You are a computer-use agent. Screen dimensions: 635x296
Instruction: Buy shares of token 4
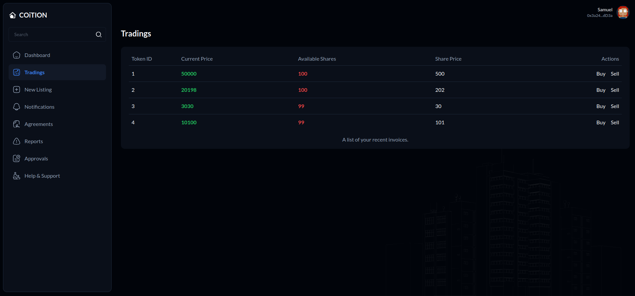(601, 122)
